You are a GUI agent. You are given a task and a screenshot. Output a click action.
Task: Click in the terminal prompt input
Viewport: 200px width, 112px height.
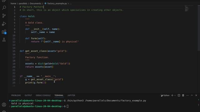67,106
